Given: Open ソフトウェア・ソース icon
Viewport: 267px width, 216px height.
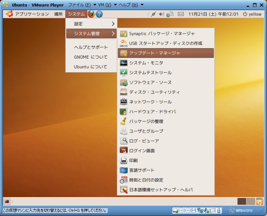Looking at the screenshot, I should pos(124,82).
